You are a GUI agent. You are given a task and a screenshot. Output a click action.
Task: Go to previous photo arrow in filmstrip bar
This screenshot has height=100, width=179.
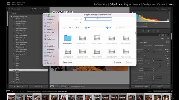point(20,91)
